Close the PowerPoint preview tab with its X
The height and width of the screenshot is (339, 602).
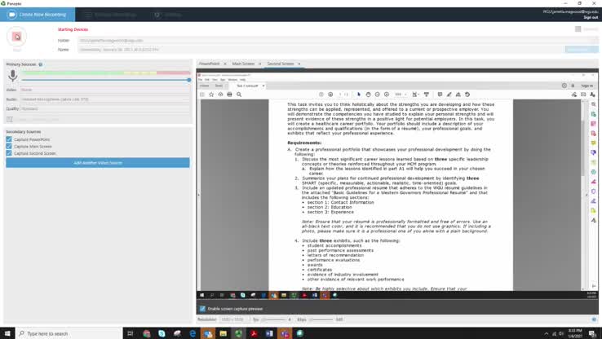click(x=224, y=64)
